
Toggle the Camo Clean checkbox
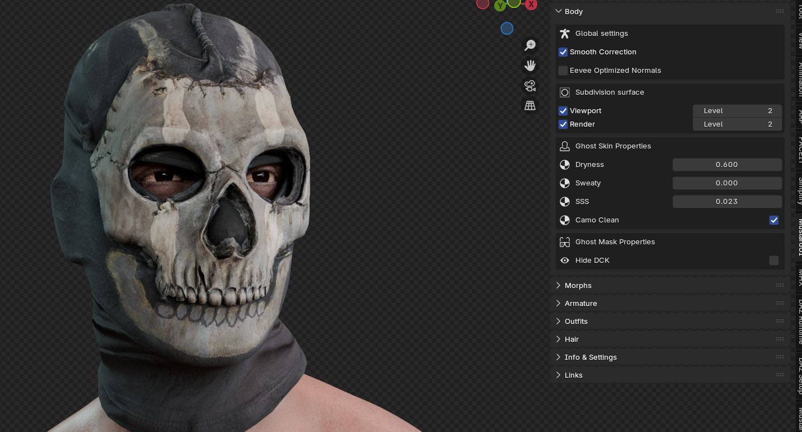[774, 220]
